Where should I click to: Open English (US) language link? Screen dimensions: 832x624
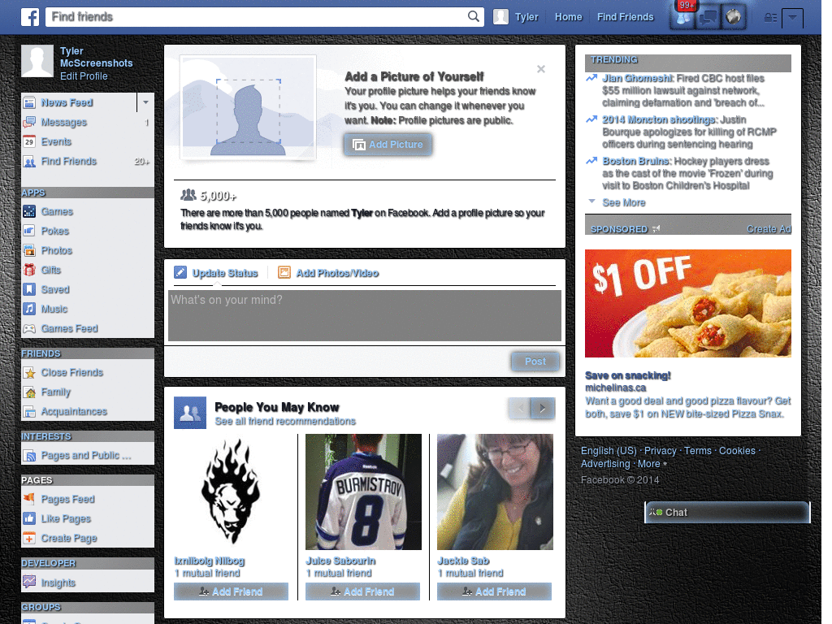click(608, 450)
